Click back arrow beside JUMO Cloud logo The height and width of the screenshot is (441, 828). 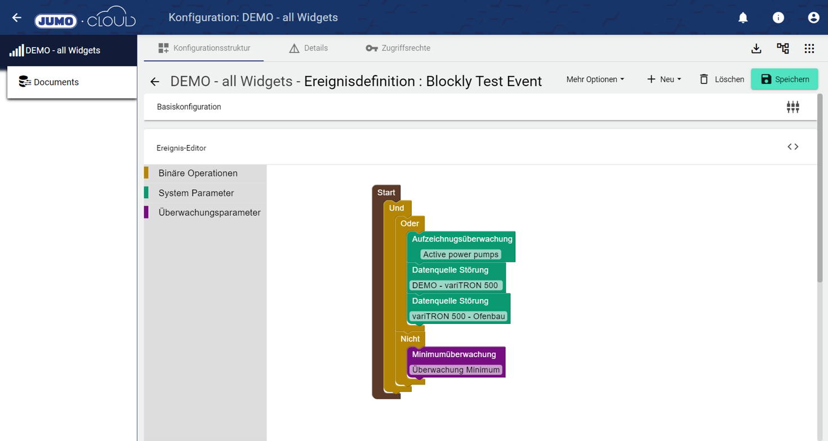[17, 18]
